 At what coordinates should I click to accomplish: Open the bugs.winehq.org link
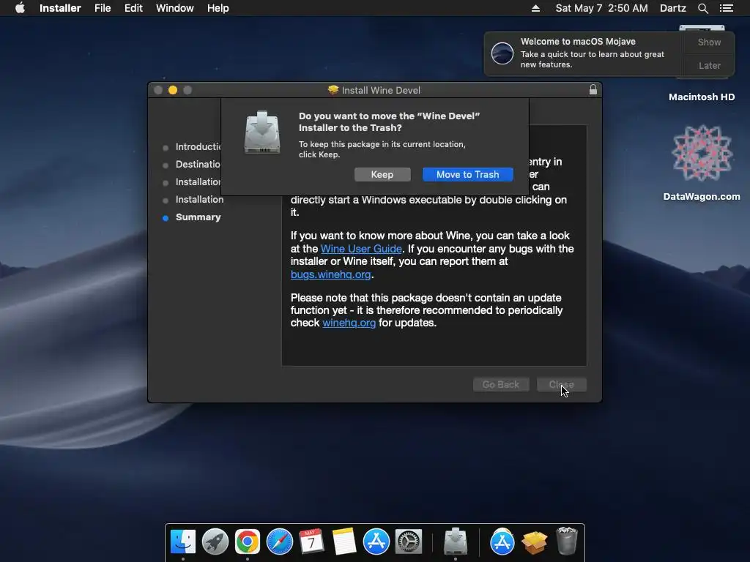point(330,274)
